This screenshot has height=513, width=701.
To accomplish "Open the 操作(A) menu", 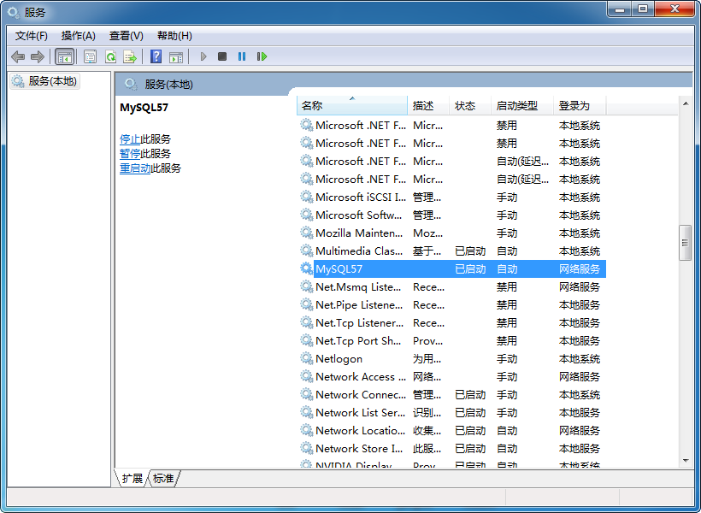I will point(79,35).
